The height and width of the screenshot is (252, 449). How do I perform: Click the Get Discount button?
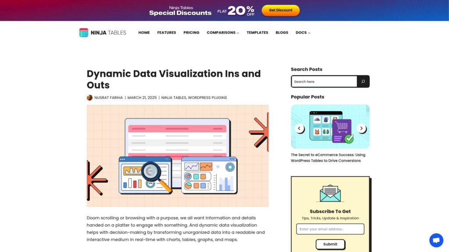281,10
